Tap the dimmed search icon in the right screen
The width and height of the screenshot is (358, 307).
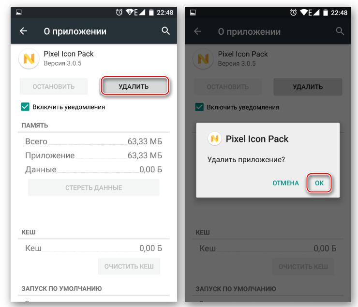(x=340, y=31)
